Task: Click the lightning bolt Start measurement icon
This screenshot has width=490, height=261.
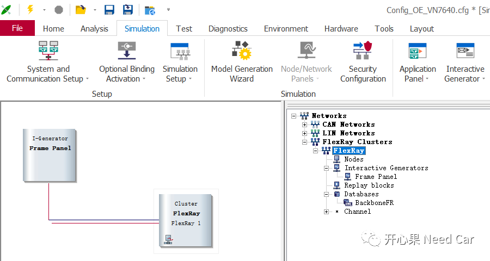Action: click(30, 10)
